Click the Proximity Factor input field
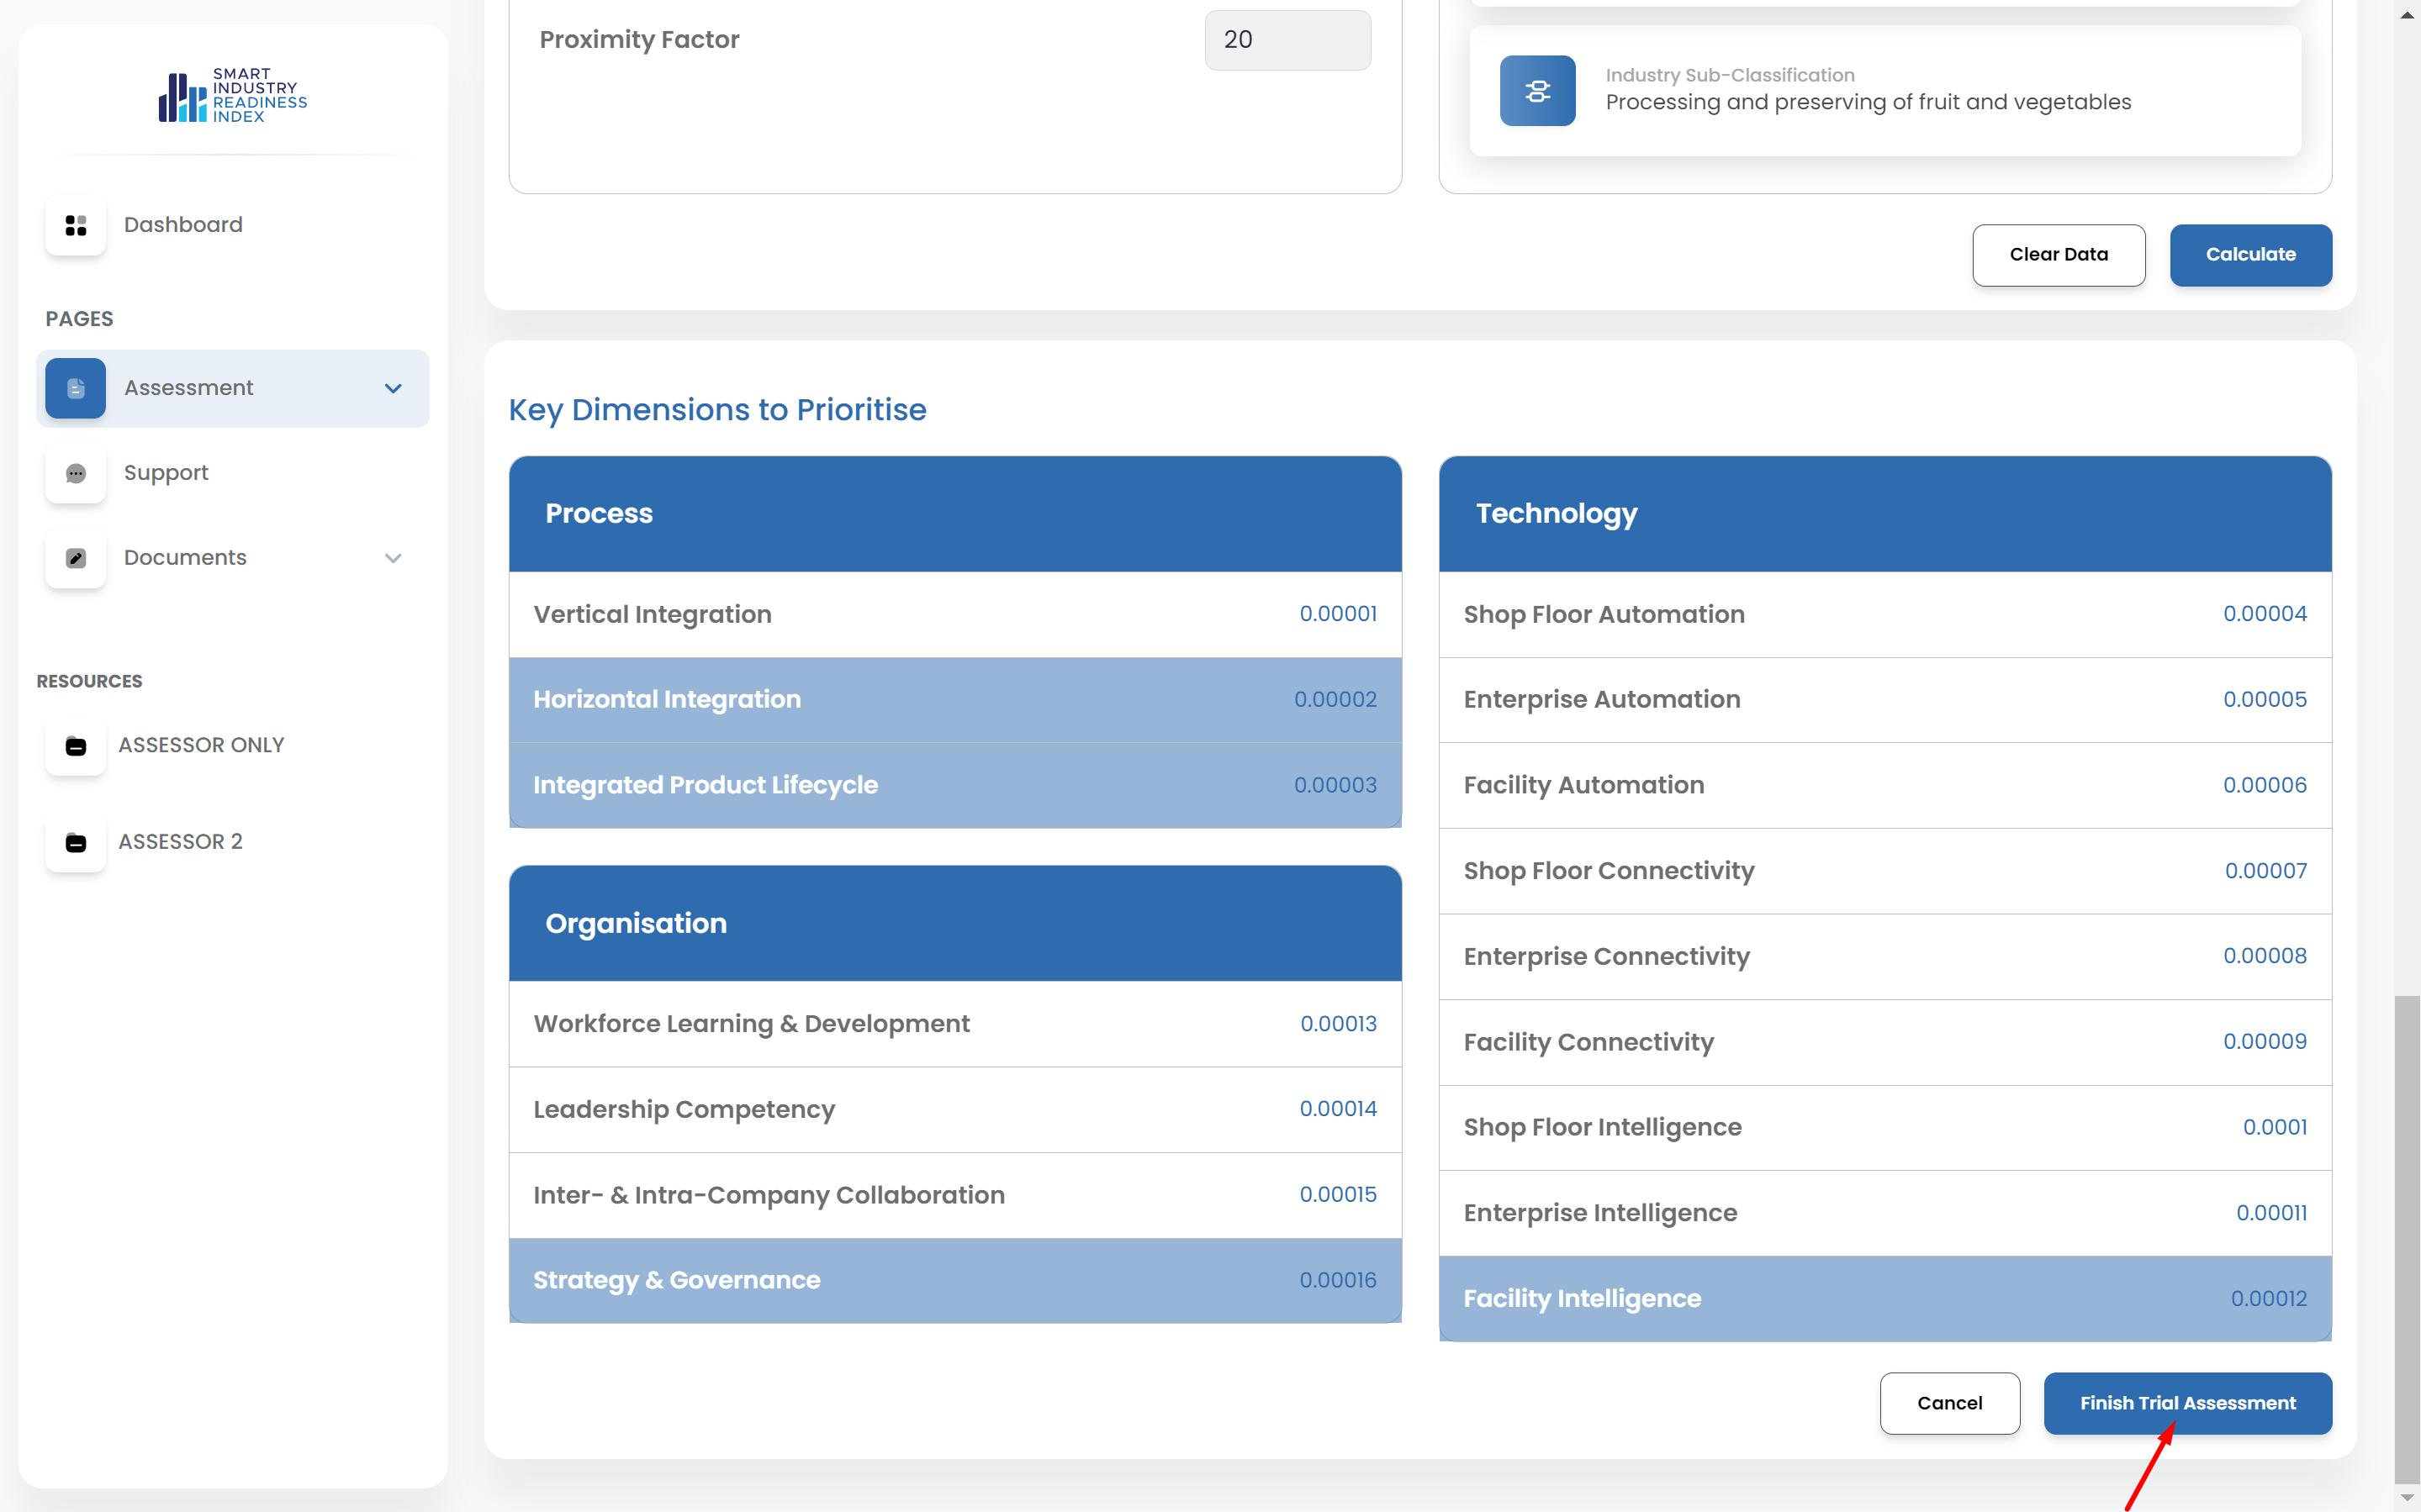Viewport: 2421px width, 1512px height. click(1287, 40)
